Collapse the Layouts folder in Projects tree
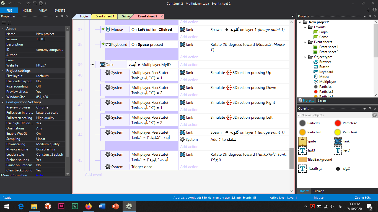The width and height of the screenshot is (378, 212). pos(305,27)
